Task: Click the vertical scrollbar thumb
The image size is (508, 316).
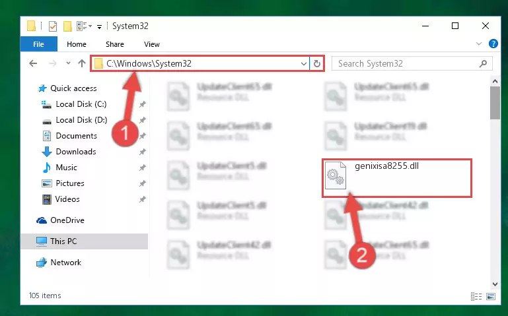Action: [495, 103]
